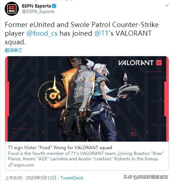Click the 上午8:09 tweet timestamp
Viewport: 172px width, 183px height.
pos(14,178)
